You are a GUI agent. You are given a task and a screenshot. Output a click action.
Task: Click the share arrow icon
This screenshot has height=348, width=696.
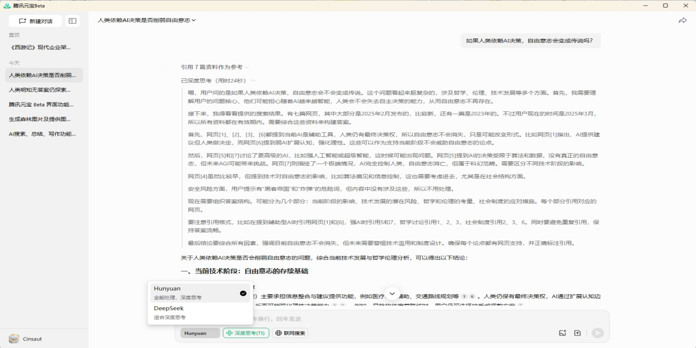coord(682,20)
